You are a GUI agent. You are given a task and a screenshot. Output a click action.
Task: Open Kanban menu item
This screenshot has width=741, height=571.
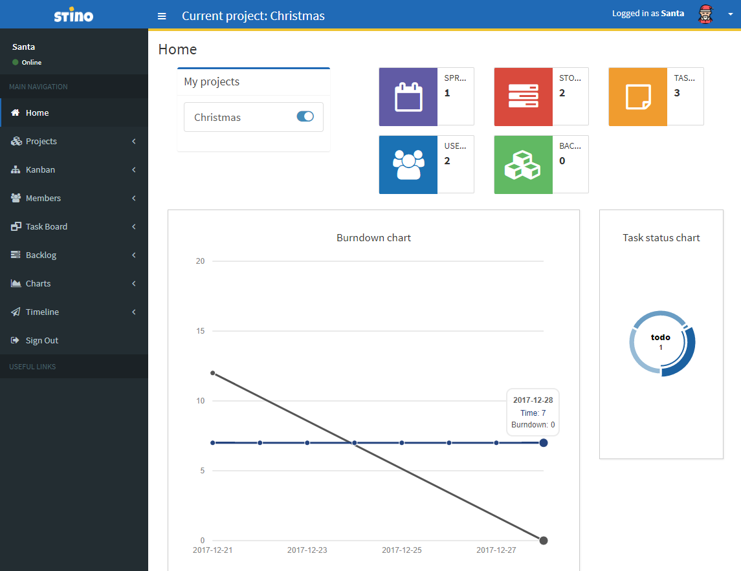click(74, 169)
